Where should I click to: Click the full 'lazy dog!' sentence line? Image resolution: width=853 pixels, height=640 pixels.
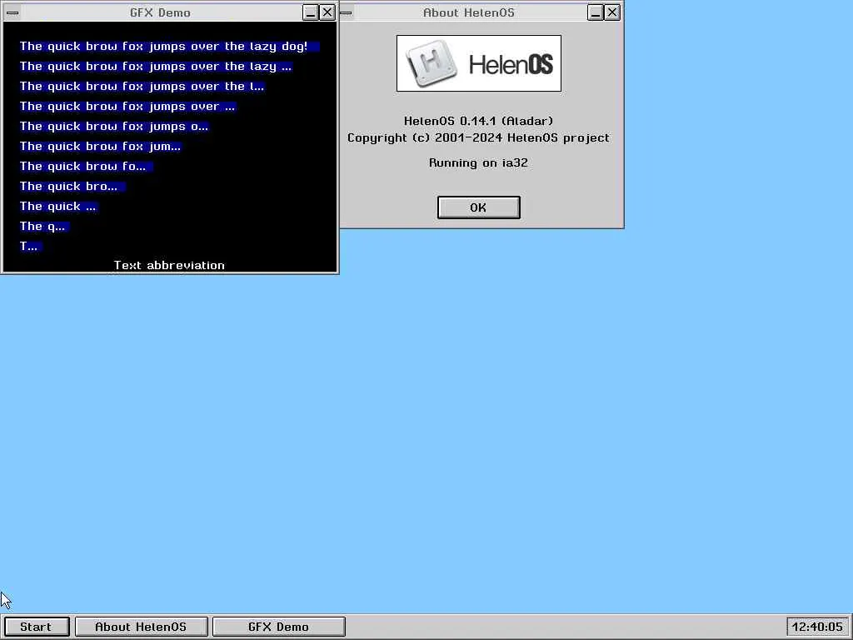[169, 47]
